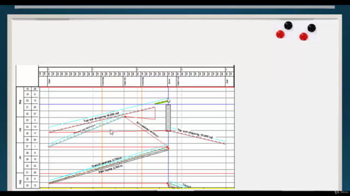The width and height of the screenshot is (350, 196).
Task: Click the 'Top soil stripping 19,200 m2' label
Action: [101, 118]
